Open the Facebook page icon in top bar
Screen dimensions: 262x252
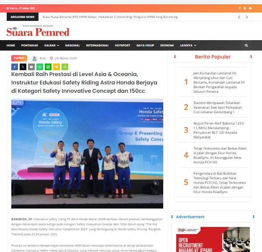[240, 8]
